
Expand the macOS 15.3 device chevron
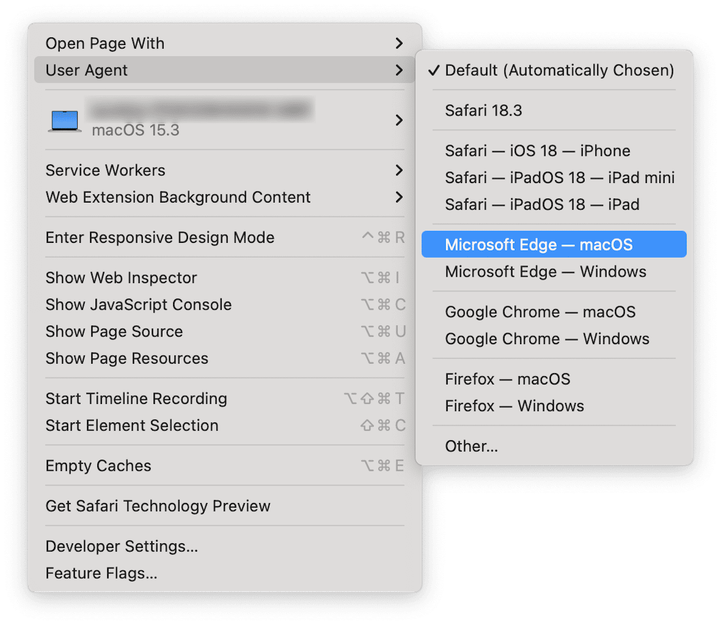[399, 120]
